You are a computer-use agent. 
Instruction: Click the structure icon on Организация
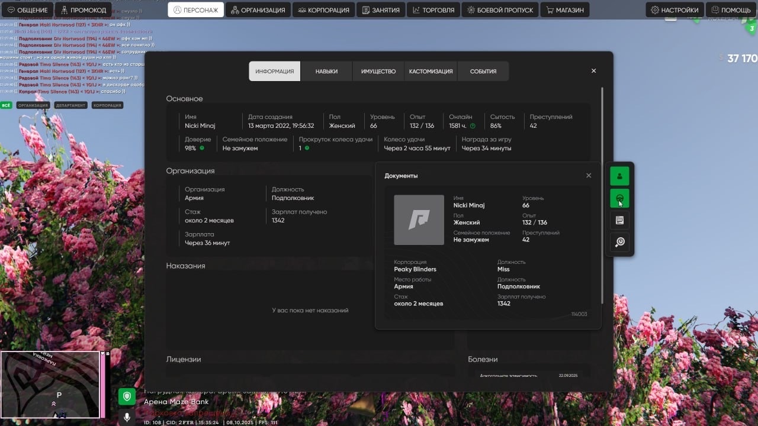coord(235,10)
